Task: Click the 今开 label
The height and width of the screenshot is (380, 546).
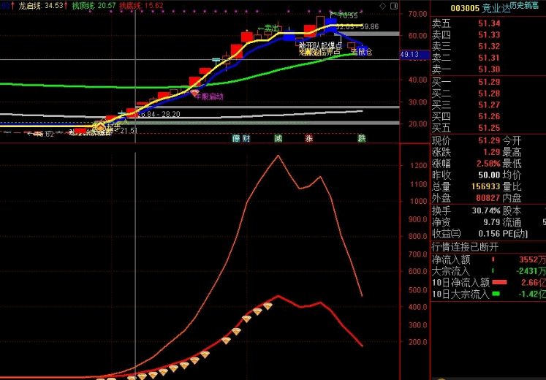Action: (512, 140)
